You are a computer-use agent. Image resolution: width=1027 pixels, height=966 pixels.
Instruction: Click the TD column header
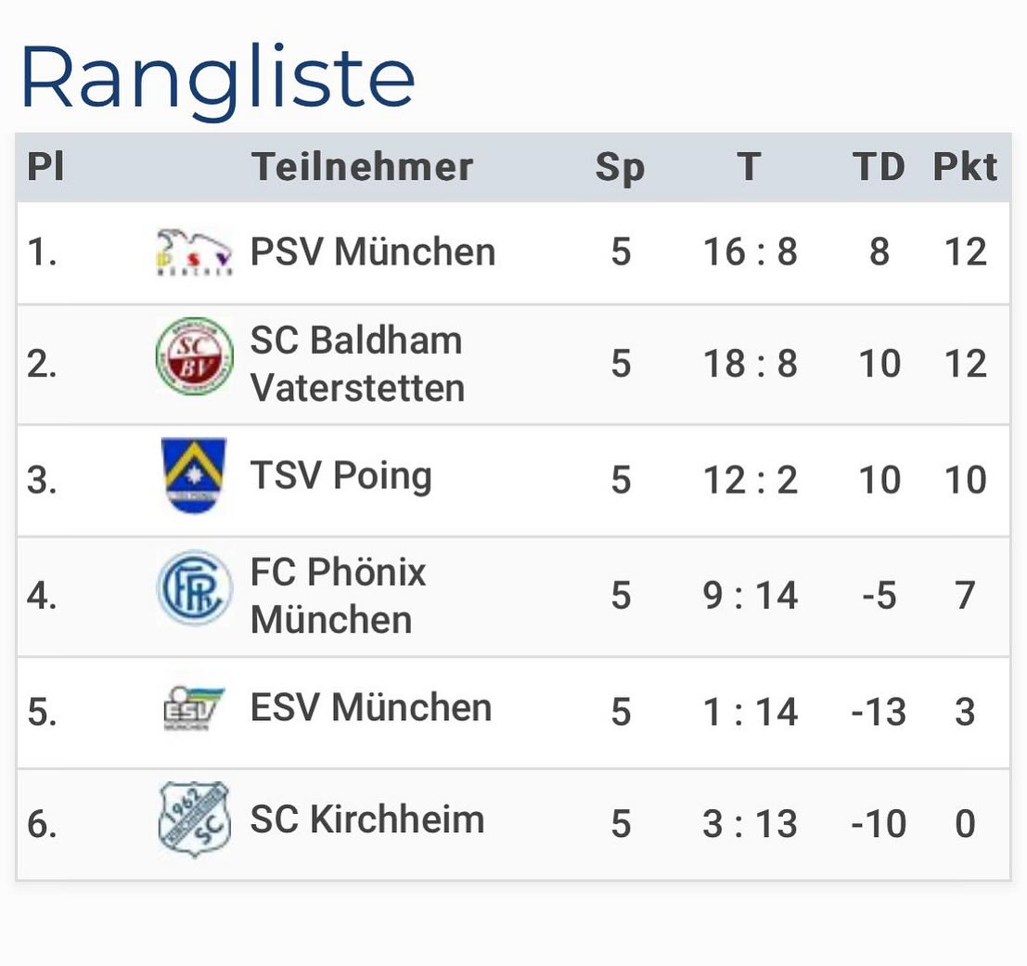pyautogui.click(x=879, y=167)
